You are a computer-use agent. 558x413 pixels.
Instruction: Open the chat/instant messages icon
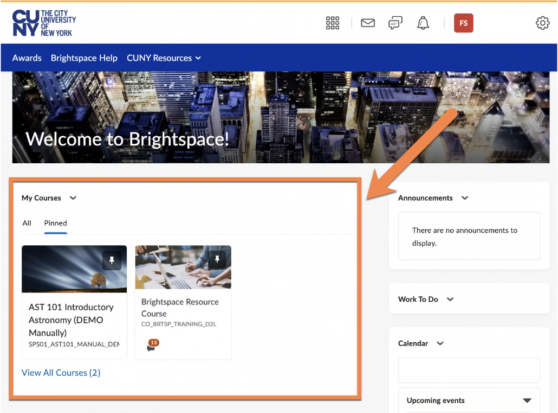(395, 23)
